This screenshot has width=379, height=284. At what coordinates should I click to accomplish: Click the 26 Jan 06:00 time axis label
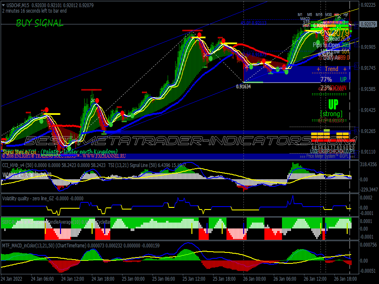click(x=285, y=279)
